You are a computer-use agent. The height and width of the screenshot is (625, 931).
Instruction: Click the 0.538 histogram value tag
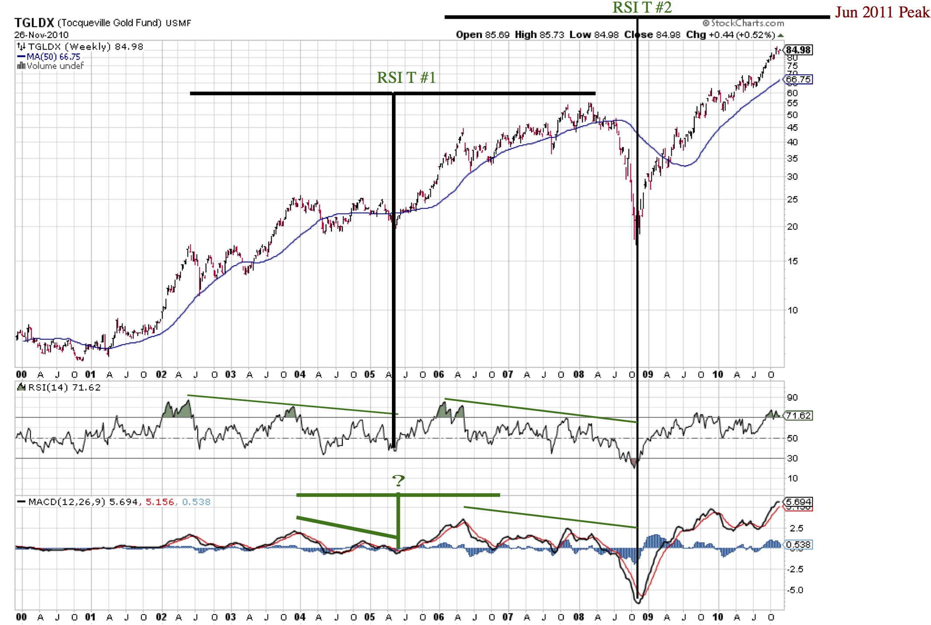pos(798,545)
